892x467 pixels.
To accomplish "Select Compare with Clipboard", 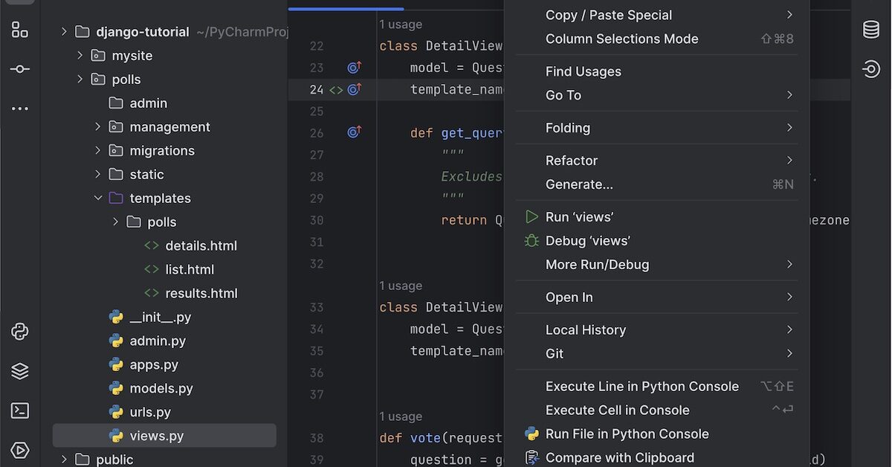I will (619, 457).
